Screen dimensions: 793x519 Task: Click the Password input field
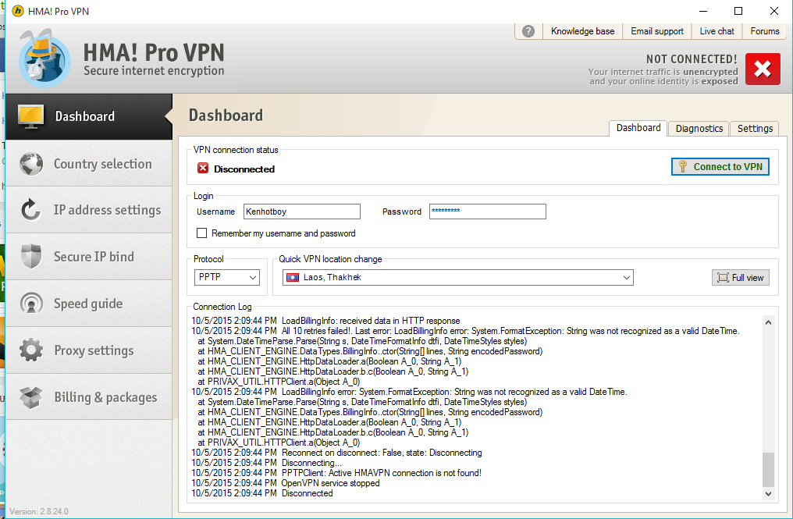click(488, 212)
